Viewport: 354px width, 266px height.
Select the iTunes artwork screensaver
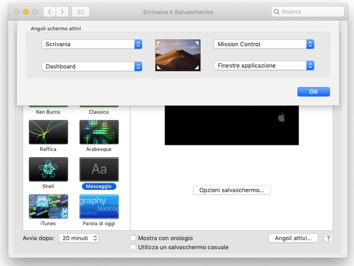click(48, 206)
